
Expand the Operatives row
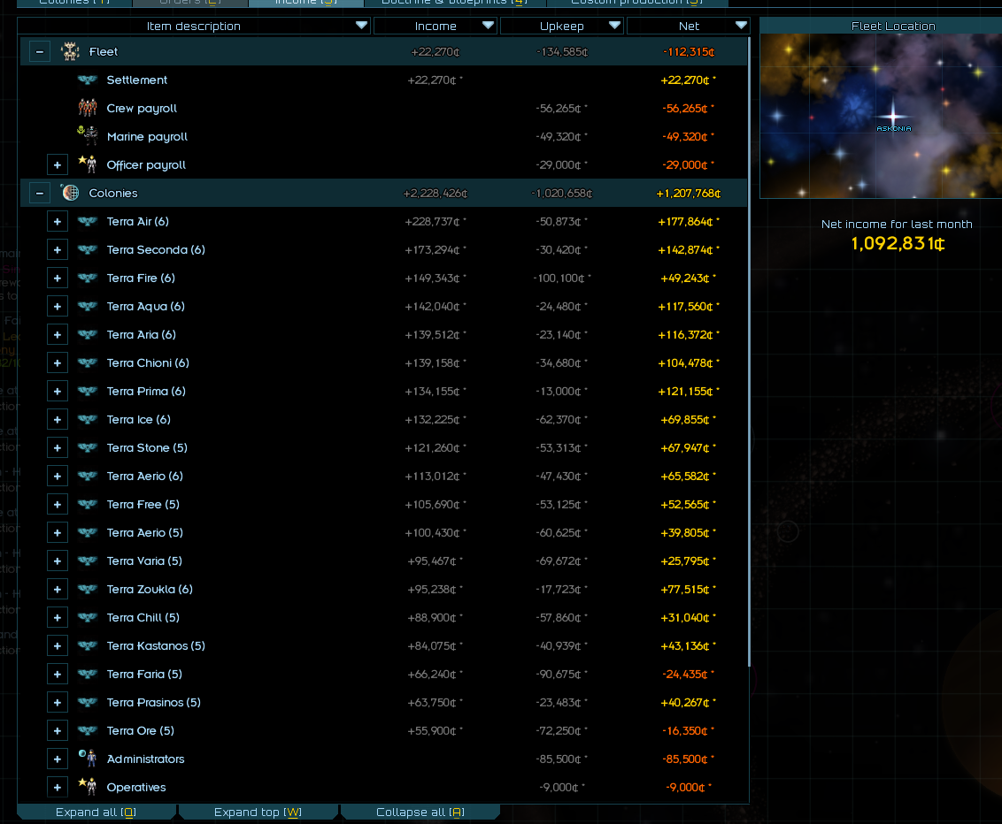coord(58,788)
